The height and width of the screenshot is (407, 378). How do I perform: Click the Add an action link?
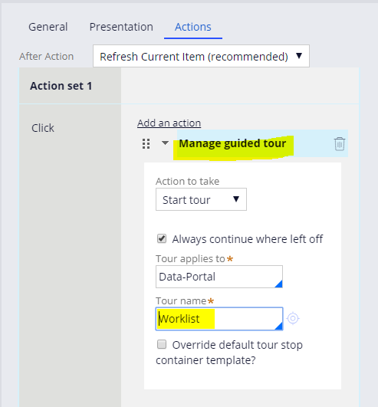[169, 123]
